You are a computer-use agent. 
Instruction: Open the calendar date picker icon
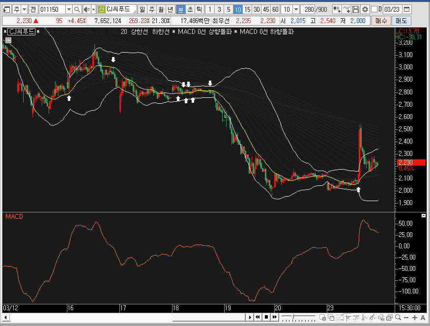407,10
